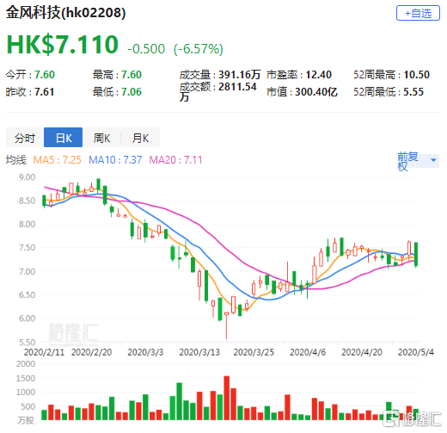This screenshot has width=447, height=433.
Task: Click date label 2020/3/13 on axis
Action: 199,352
